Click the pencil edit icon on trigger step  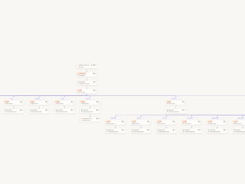[96, 65]
